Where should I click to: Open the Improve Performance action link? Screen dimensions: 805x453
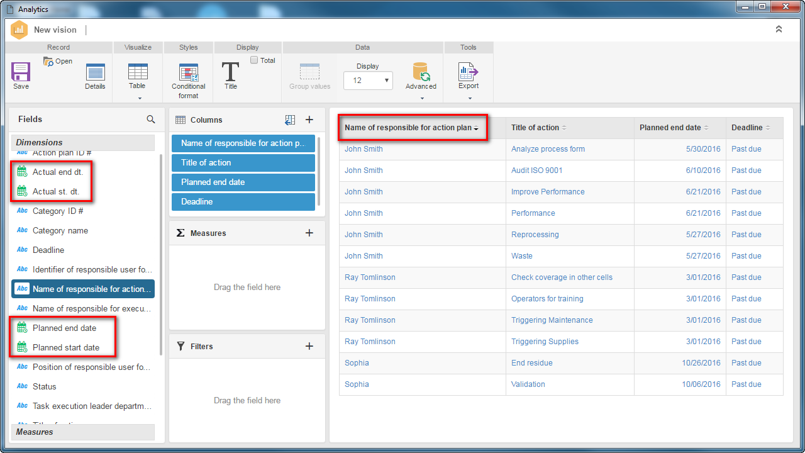coord(548,192)
